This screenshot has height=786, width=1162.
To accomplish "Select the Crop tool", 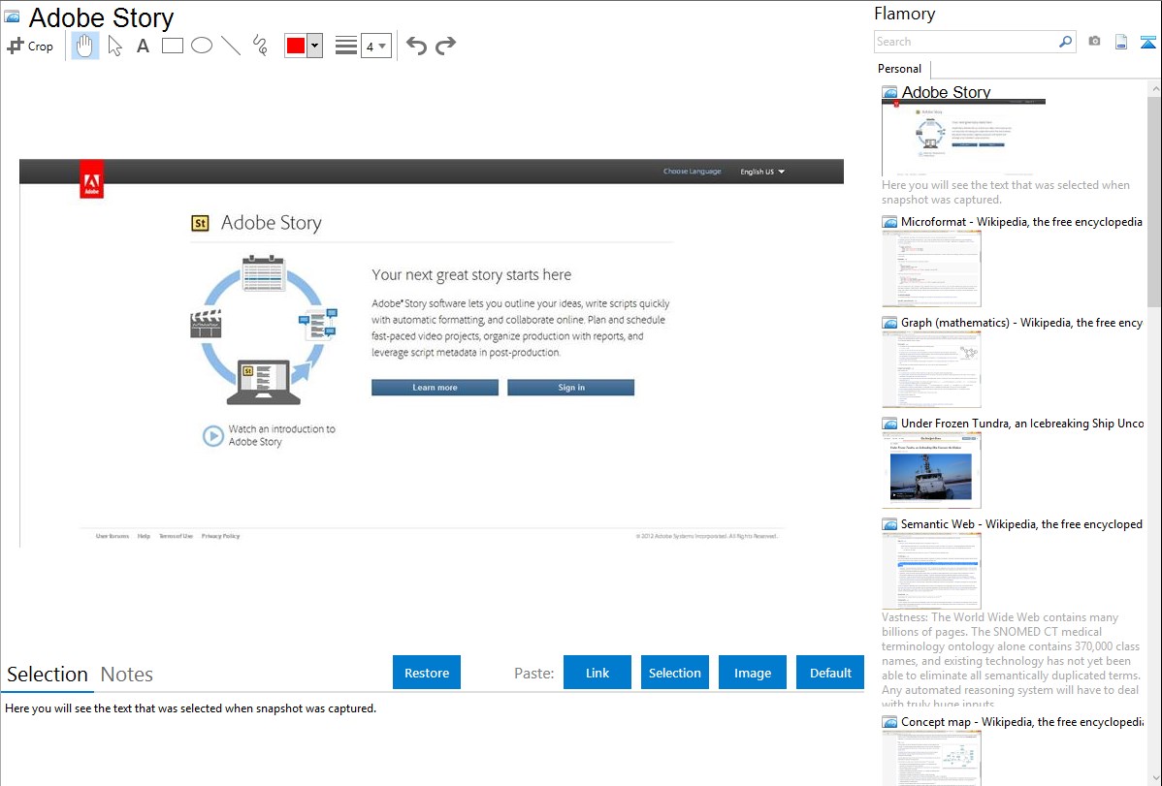I will pyautogui.click(x=30, y=46).
